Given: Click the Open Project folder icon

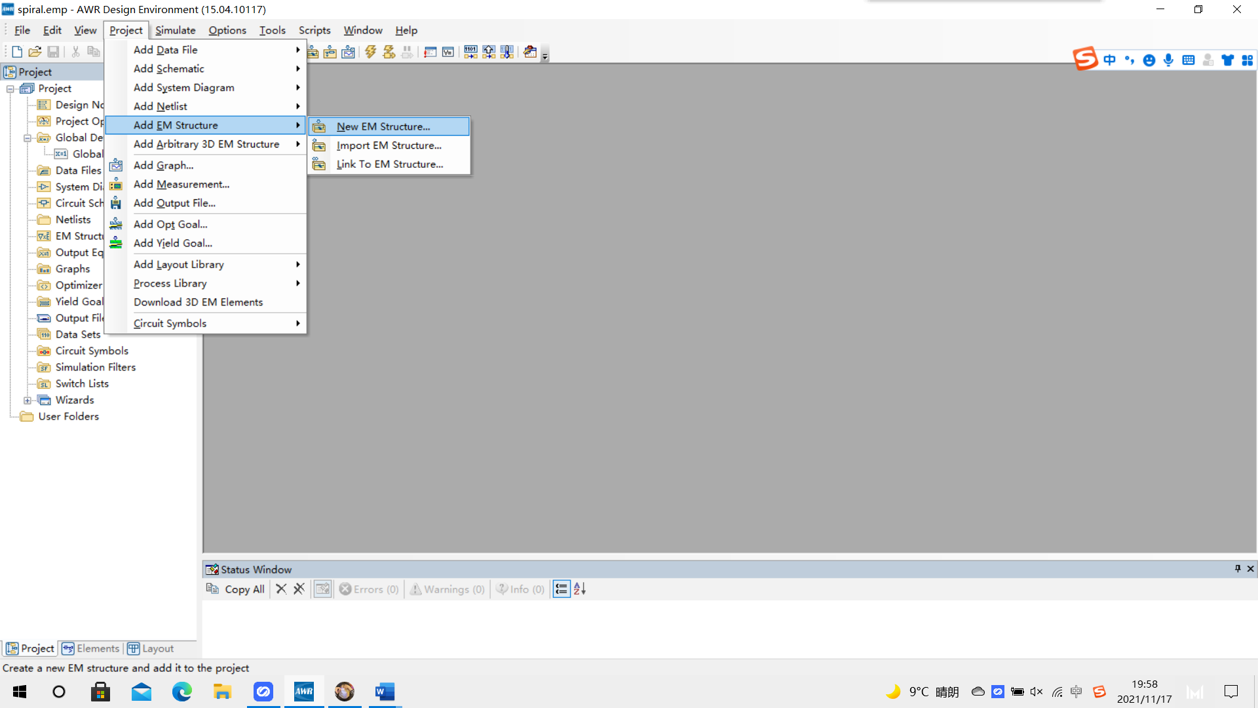Looking at the screenshot, I should (x=35, y=52).
